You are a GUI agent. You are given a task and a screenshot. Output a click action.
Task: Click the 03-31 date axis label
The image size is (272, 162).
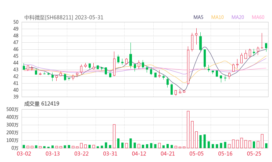click(x=110, y=154)
